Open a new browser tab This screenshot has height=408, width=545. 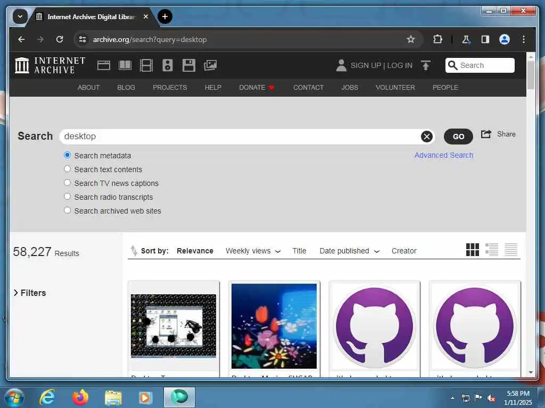[165, 16]
